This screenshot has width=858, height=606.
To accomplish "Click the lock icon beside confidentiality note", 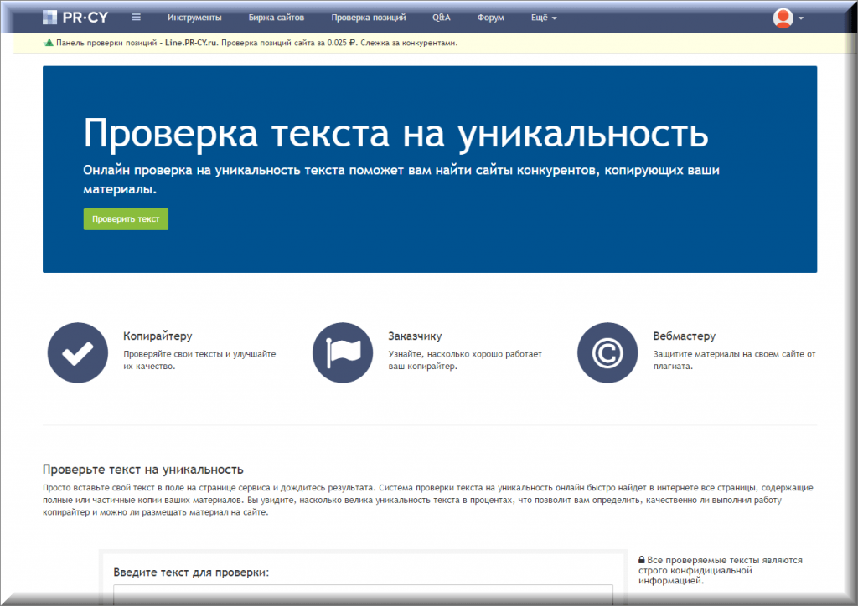I will point(642,559).
